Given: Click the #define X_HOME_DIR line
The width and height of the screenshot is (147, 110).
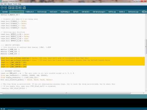Looking at the screenshot, I should [10, 50].
